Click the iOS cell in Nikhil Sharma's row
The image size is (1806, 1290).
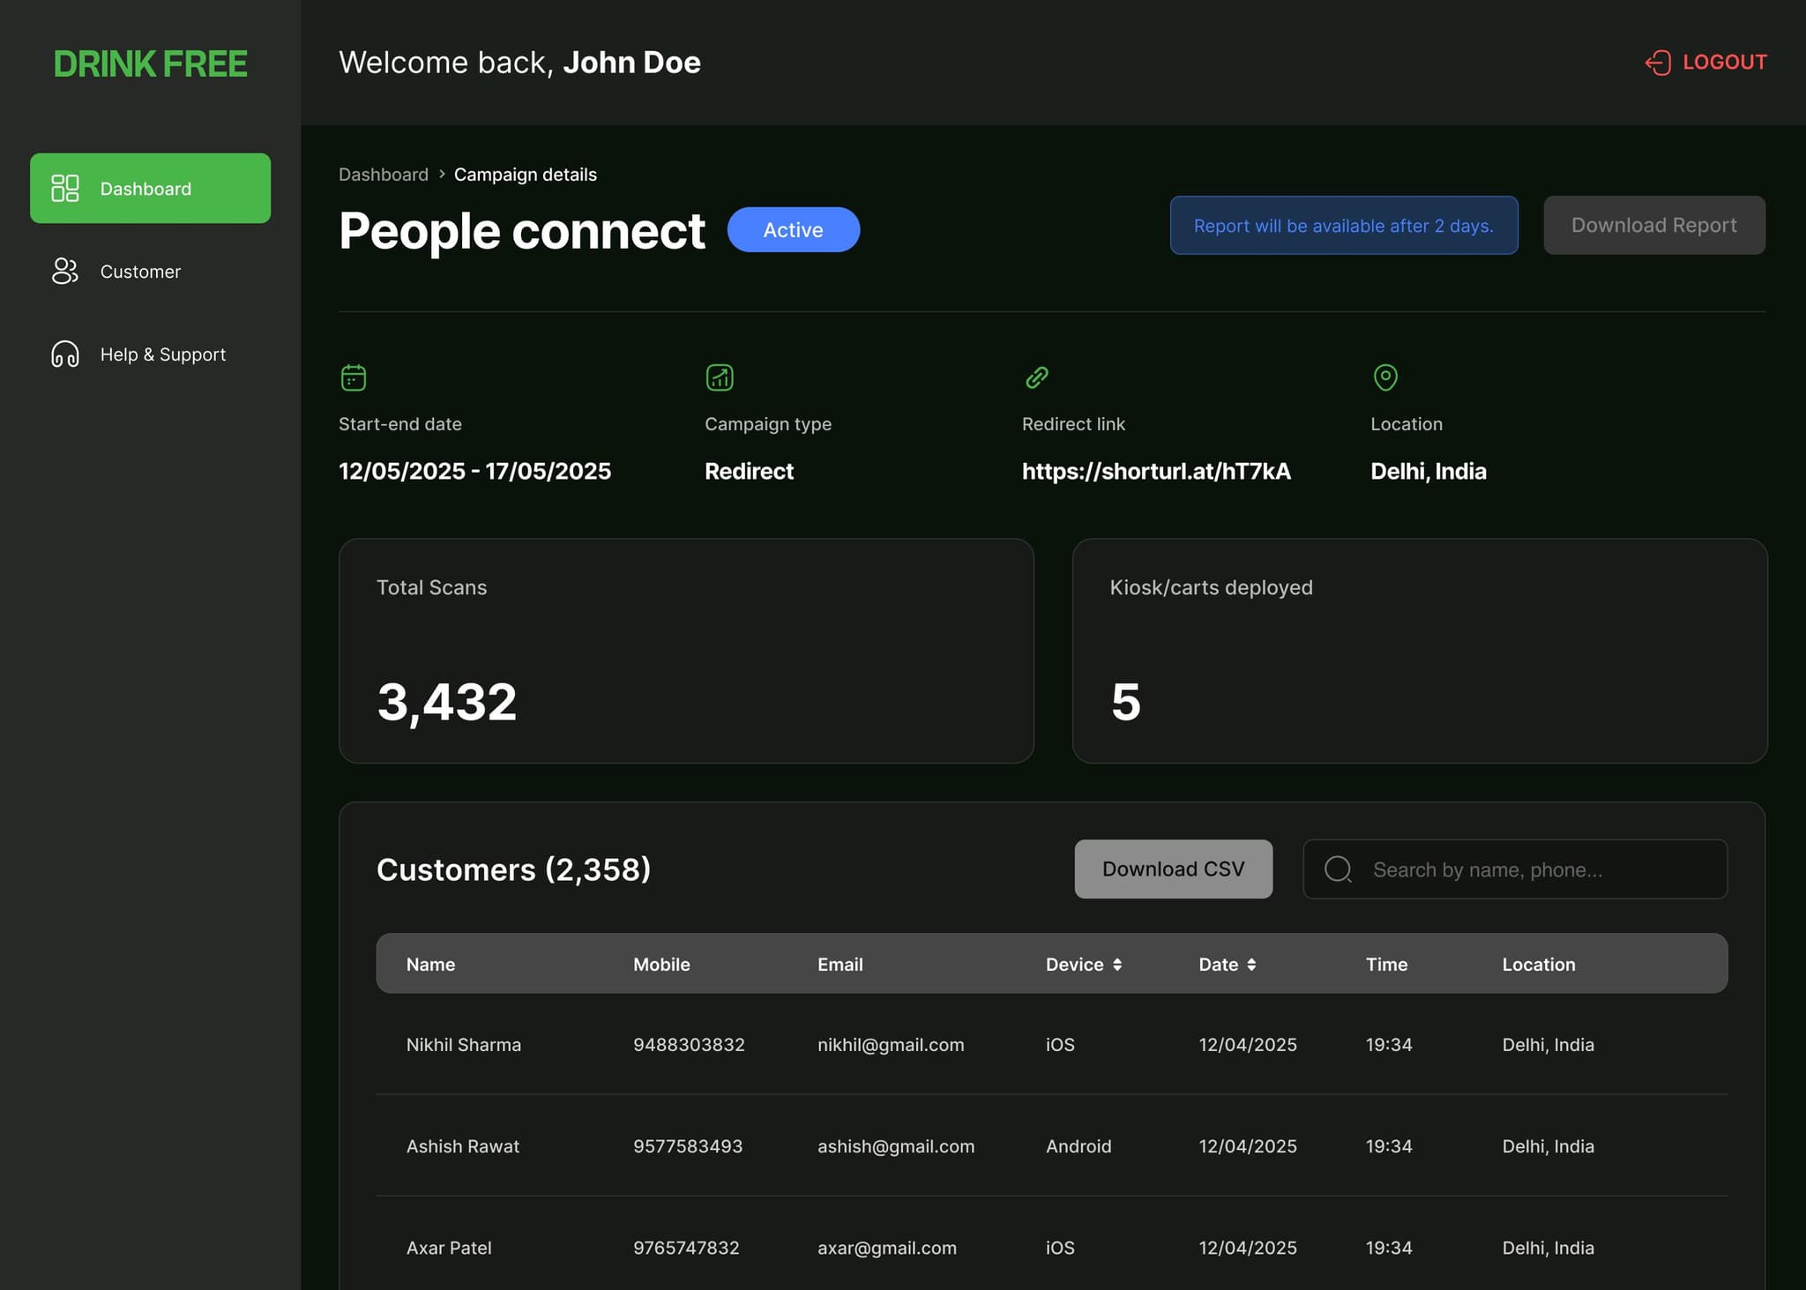pos(1060,1045)
